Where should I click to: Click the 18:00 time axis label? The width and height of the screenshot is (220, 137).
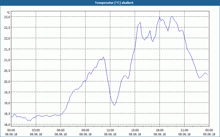160,130
